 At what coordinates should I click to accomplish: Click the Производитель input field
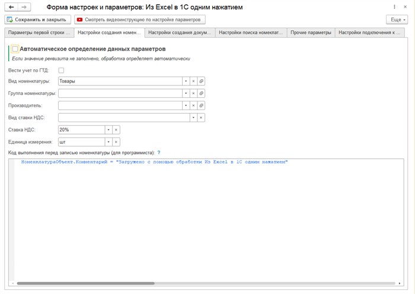point(120,106)
